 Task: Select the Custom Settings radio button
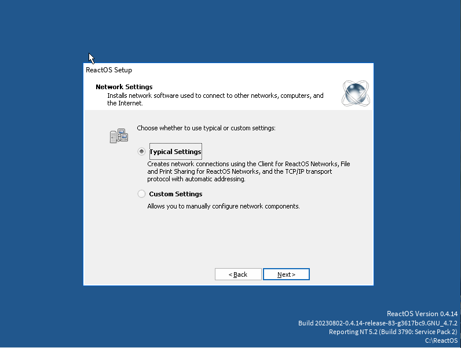(x=141, y=194)
